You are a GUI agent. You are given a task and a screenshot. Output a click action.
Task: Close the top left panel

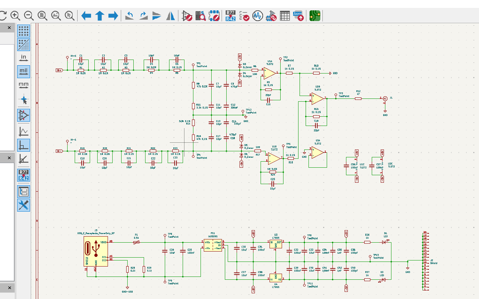pyautogui.click(x=9, y=28)
